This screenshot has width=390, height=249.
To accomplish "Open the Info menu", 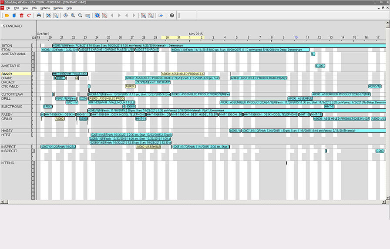I will pos(34,8).
